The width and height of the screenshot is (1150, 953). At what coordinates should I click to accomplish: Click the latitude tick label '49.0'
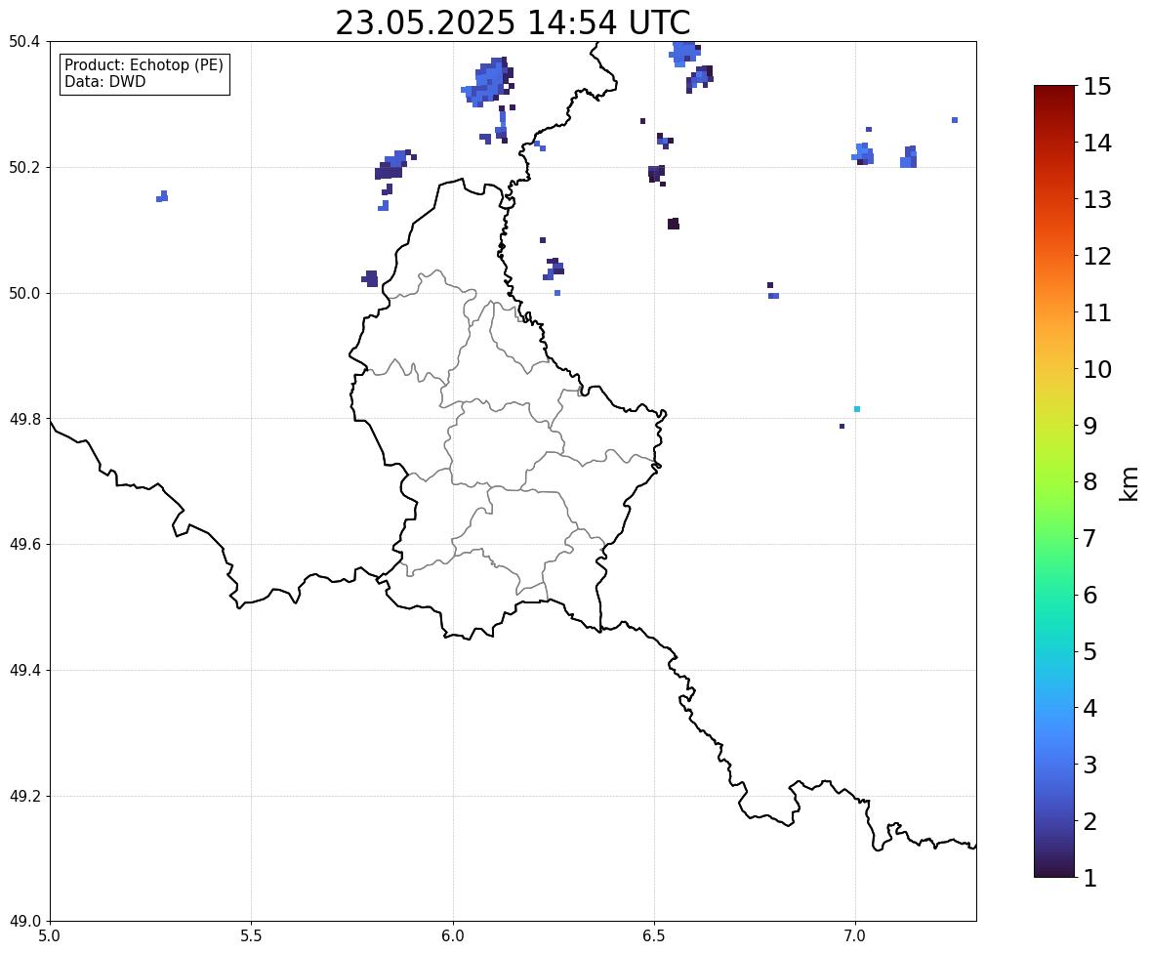[x=23, y=922]
